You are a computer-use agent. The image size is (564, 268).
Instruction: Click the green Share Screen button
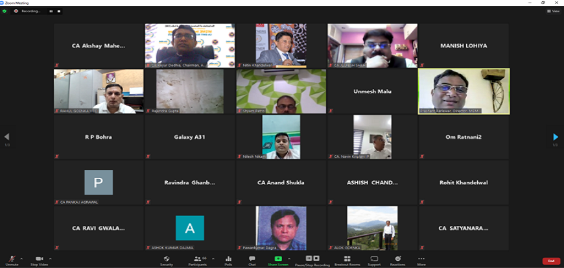(278, 260)
